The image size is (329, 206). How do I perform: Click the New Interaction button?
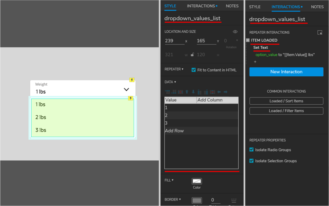286,72
